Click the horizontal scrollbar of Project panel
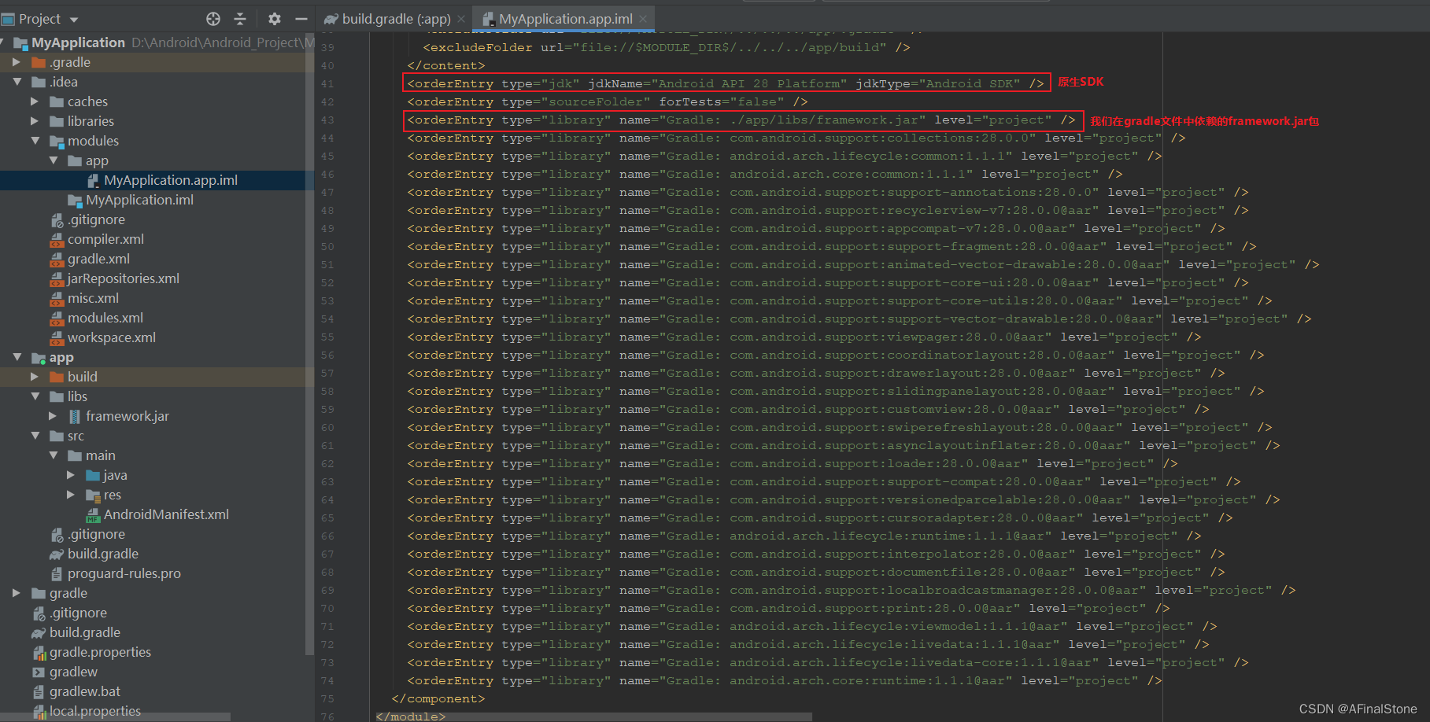Image resolution: width=1430 pixels, height=722 pixels. tap(115, 716)
